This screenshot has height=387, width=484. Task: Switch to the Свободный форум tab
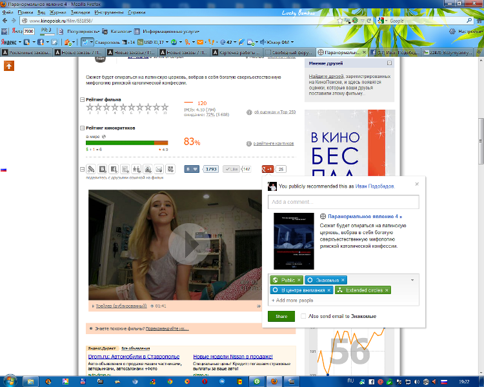[x=290, y=52]
